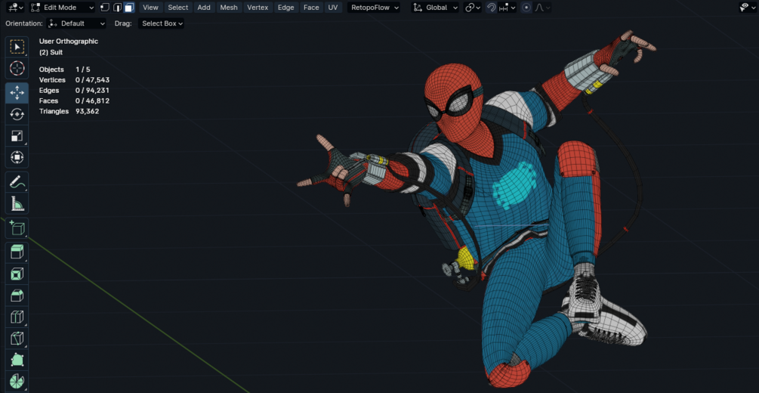Switch to vertex select mode
759x393 pixels.
pos(105,8)
